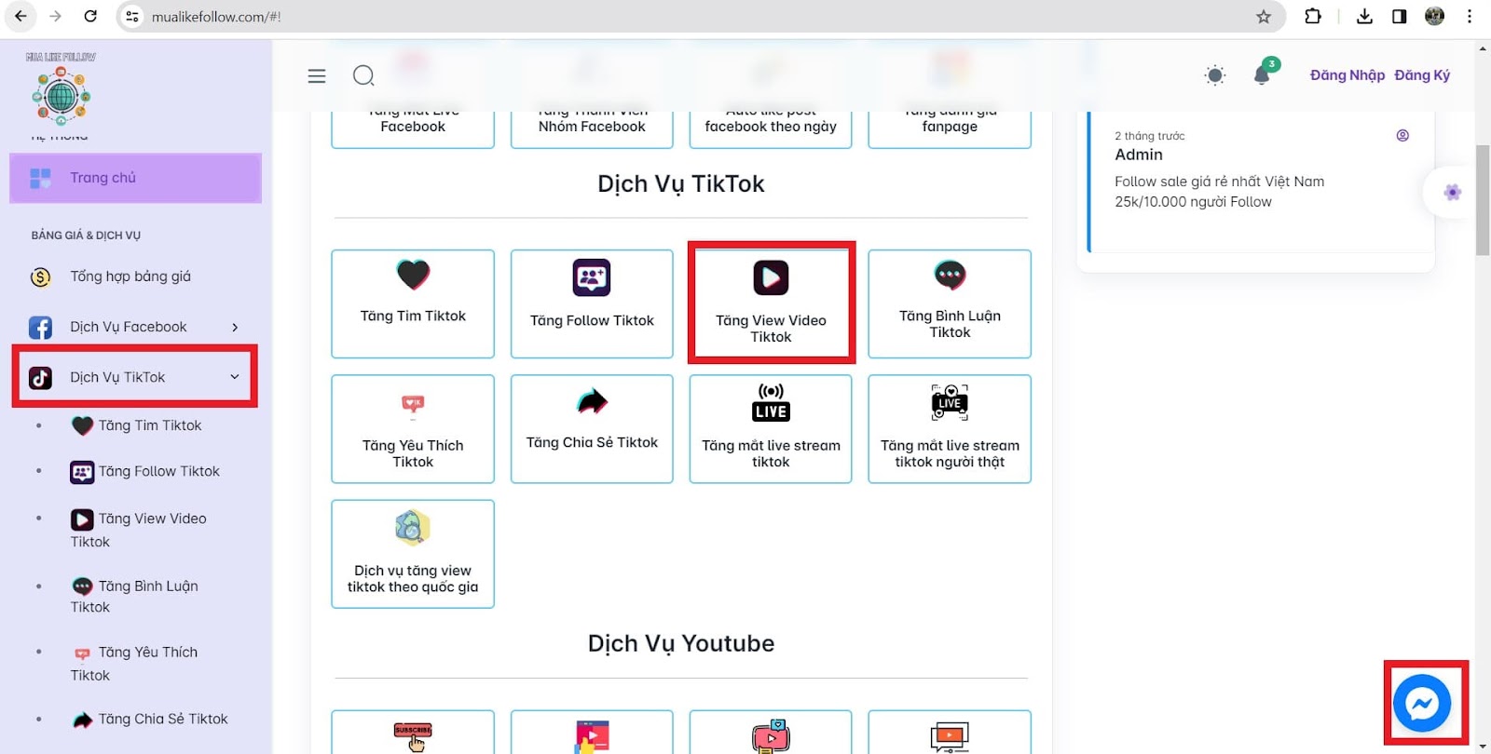Click group icon in Tăng Follow Tiktok card
This screenshot has width=1491, height=754.
tap(592, 277)
